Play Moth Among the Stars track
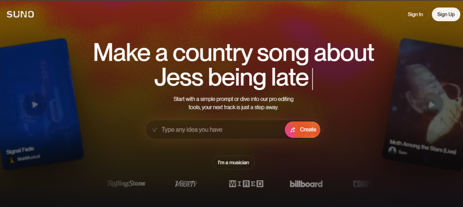 431,104
